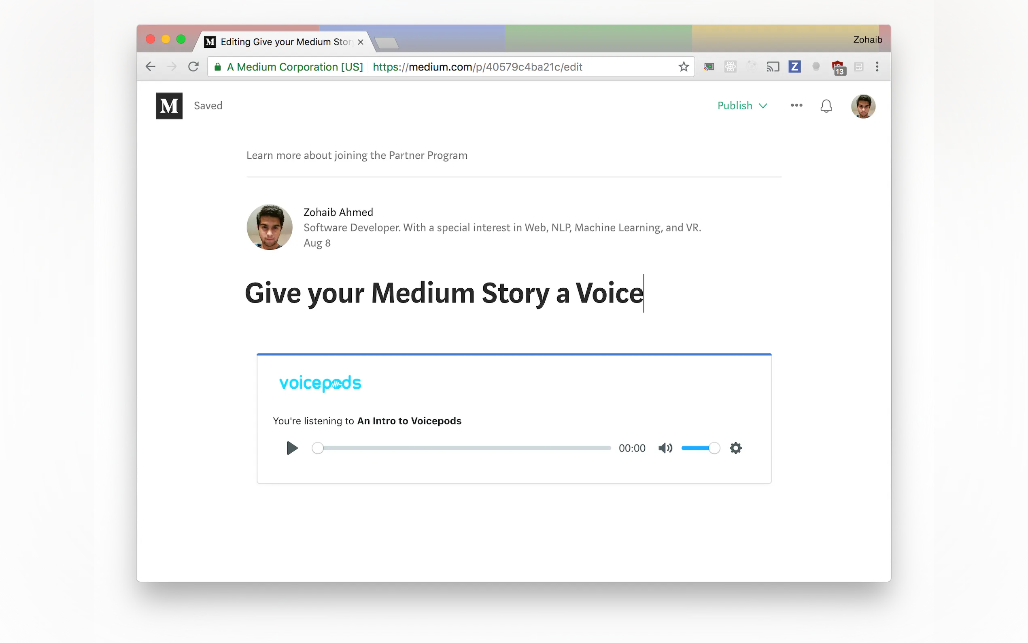
Task: Open the profile avatar menu
Action: coord(863,106)
